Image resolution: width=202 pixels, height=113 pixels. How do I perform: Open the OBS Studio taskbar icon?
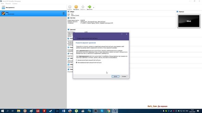point(96,111)
